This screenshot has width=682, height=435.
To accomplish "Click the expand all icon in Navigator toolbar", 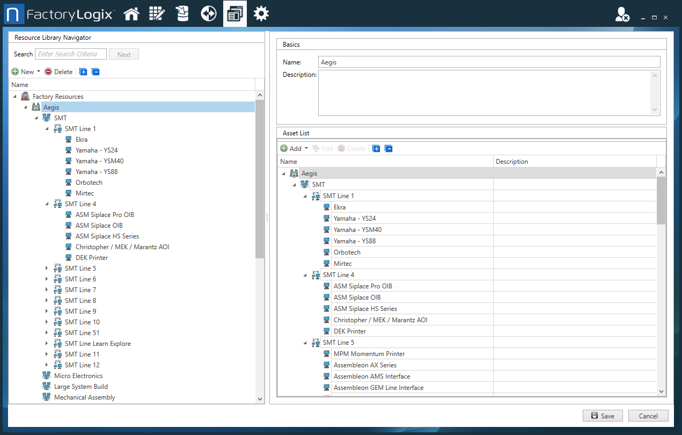I will pos(83,72).
